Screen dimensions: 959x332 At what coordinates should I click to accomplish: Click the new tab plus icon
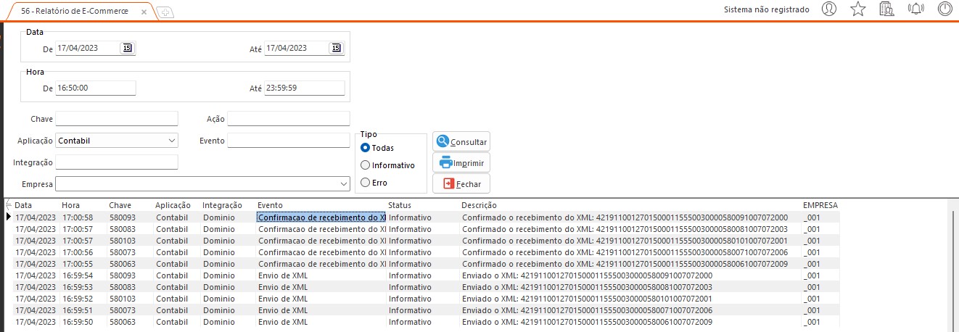click(165, 12)
